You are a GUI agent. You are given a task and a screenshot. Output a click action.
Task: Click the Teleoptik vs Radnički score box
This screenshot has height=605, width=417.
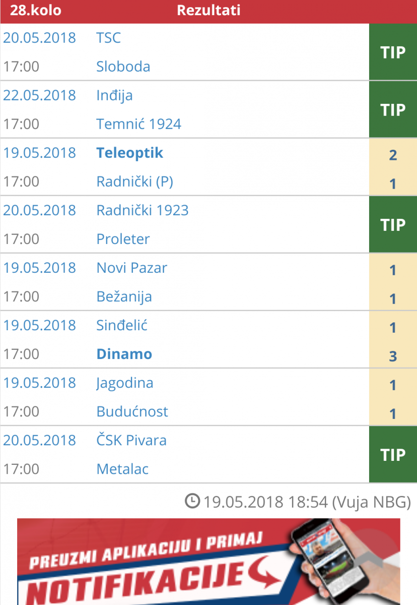[x=393, y=167]
